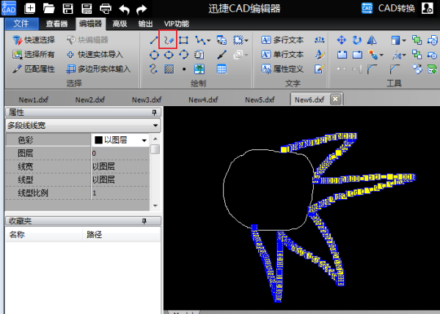Toggle the pin on 收藏夹 panel
440x314 pixels.
tap(154, 220)
